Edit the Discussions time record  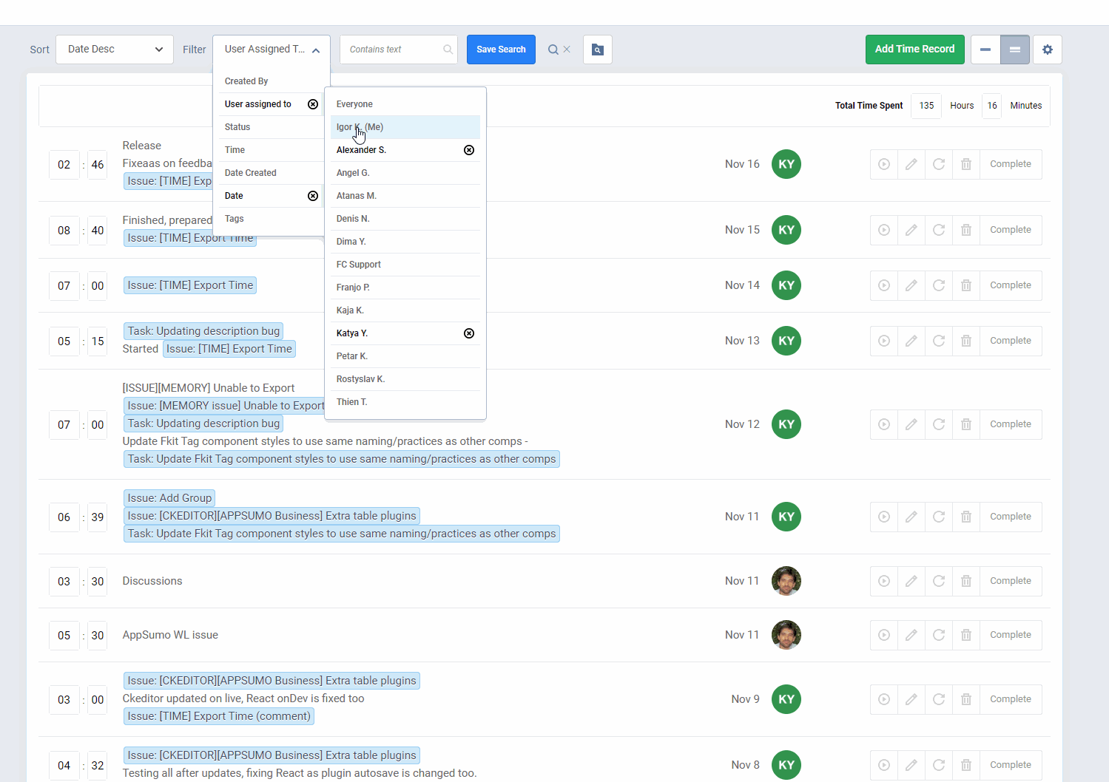(x=911, y=581)
